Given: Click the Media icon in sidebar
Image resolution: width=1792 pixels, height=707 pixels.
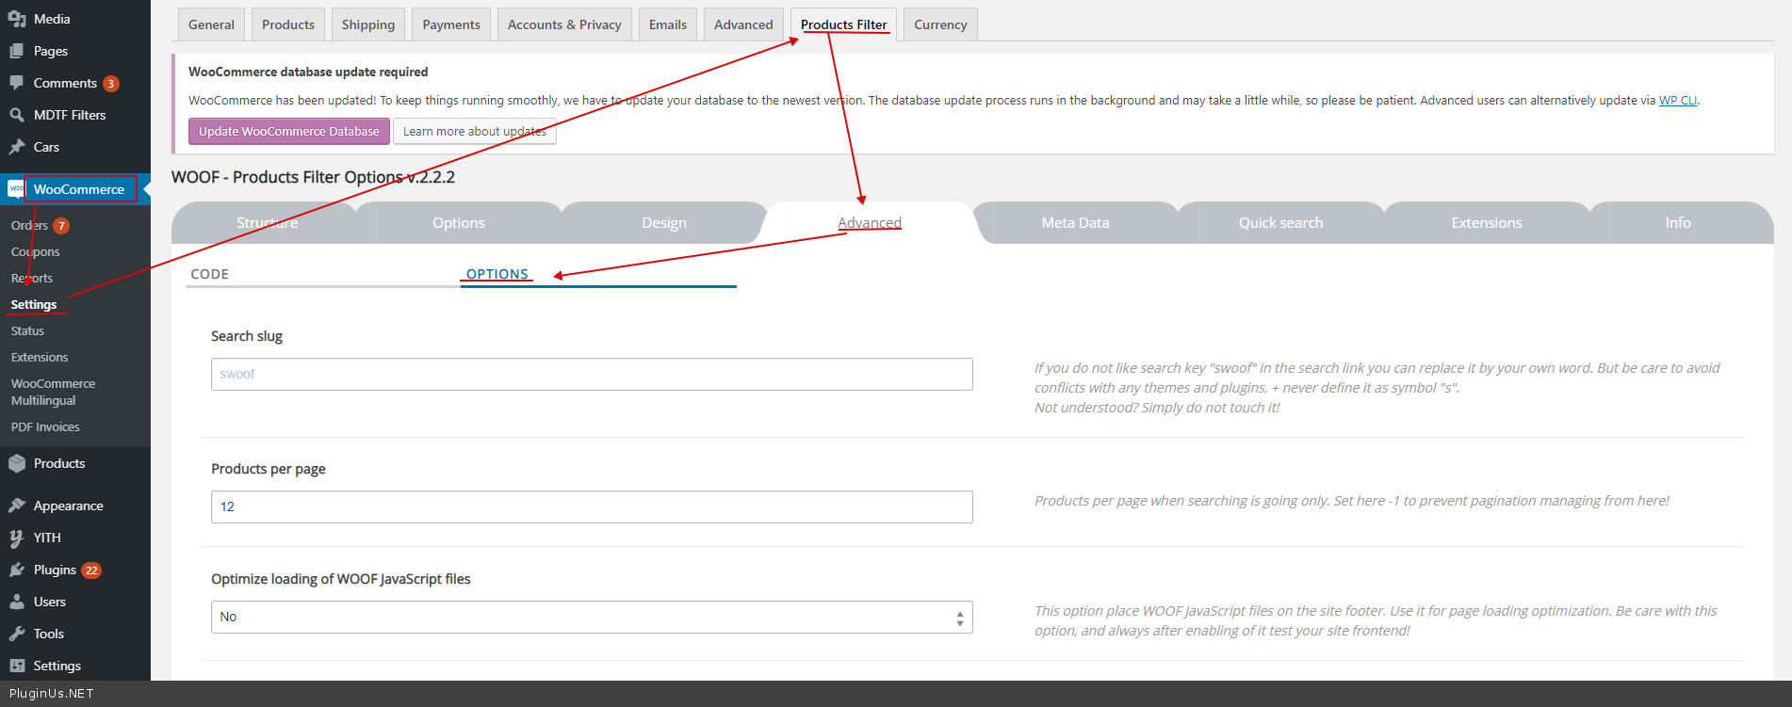Looking at the screenshot, I should (x=17, y=19).
